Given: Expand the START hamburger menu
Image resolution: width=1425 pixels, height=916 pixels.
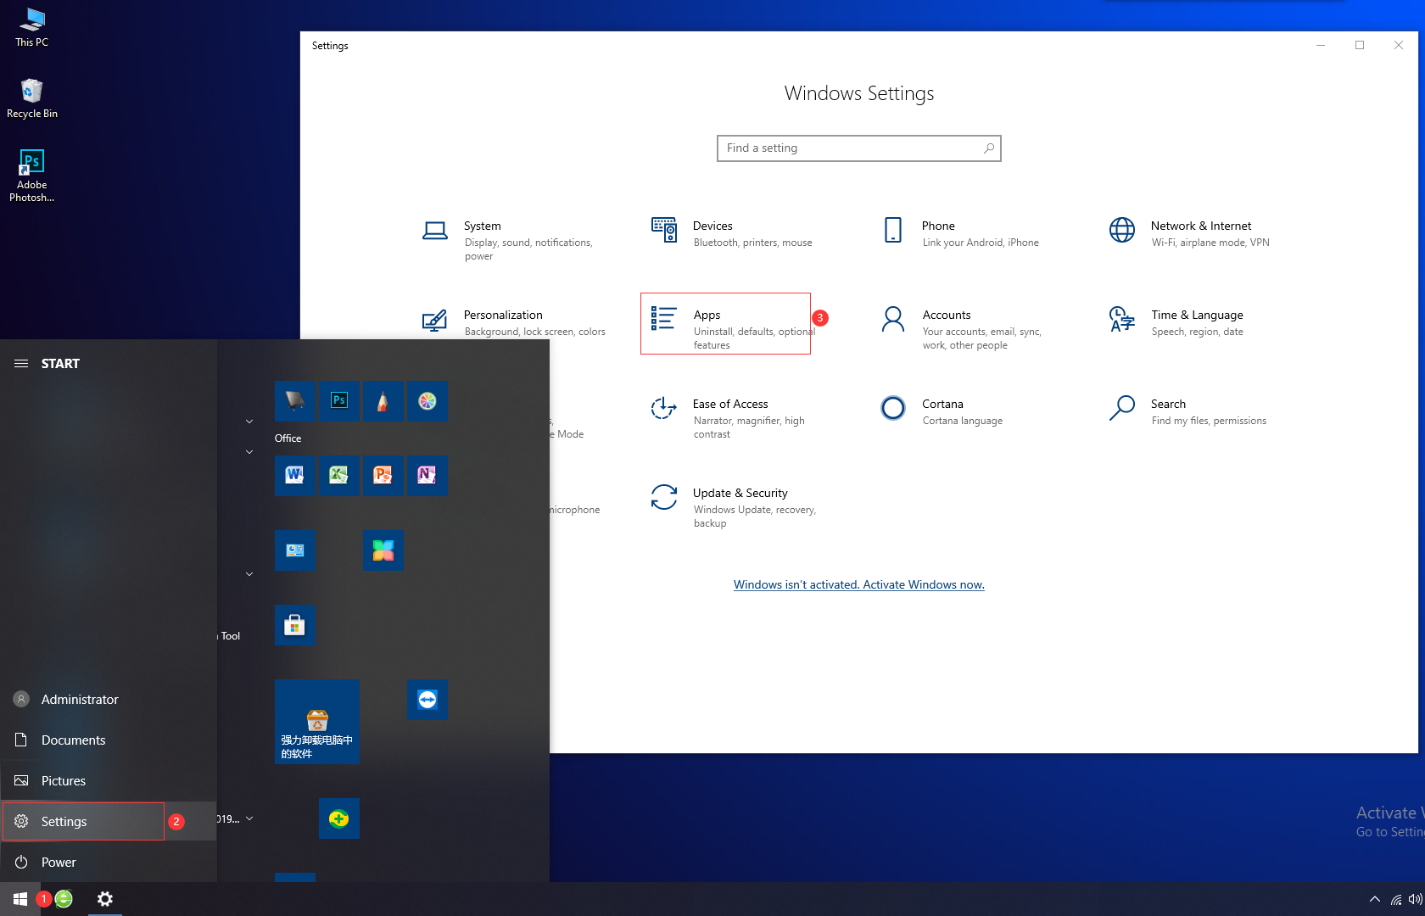Looking at the screenshot, I should pos(21,363).
